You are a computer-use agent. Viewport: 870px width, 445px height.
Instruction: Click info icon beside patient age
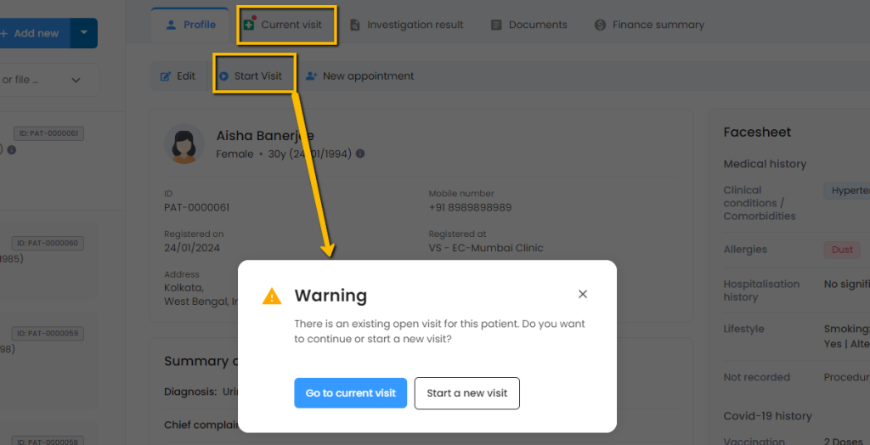click(x=360, y=154)
